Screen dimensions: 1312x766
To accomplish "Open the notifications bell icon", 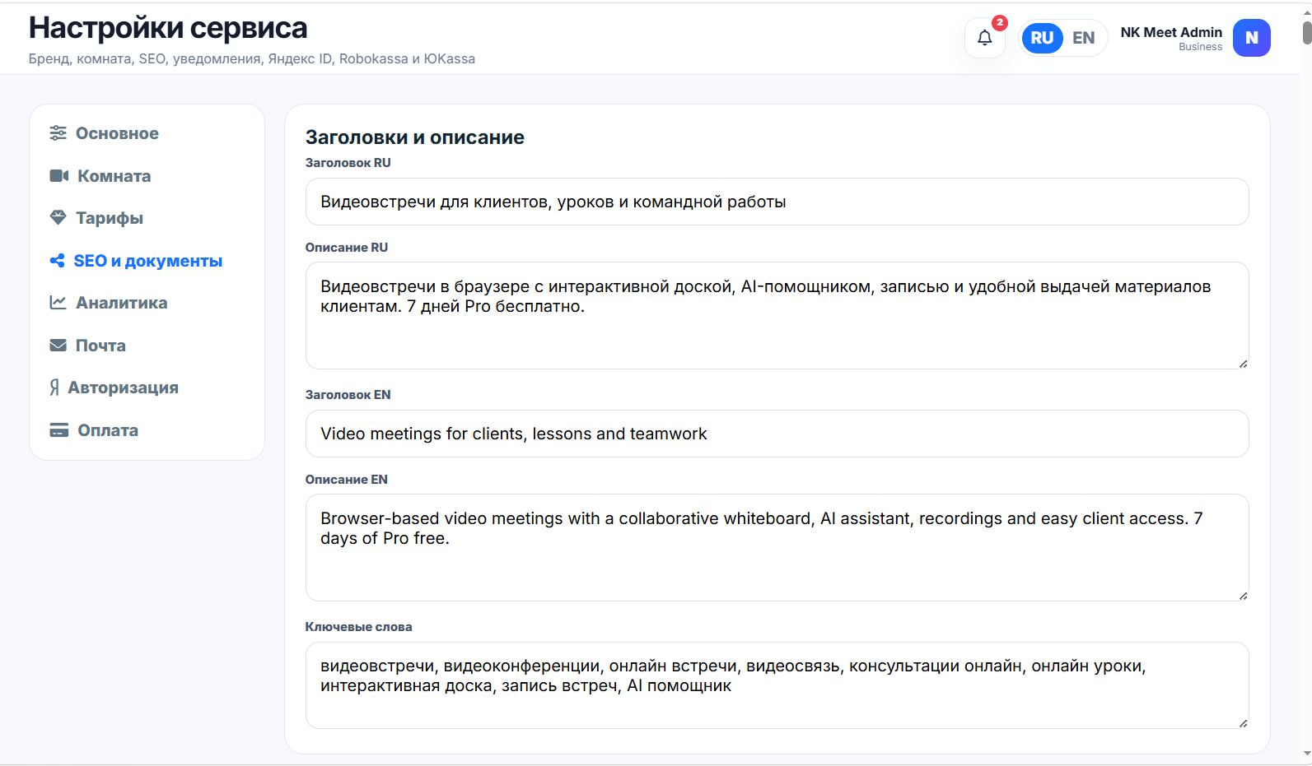I will pos(984,38).
